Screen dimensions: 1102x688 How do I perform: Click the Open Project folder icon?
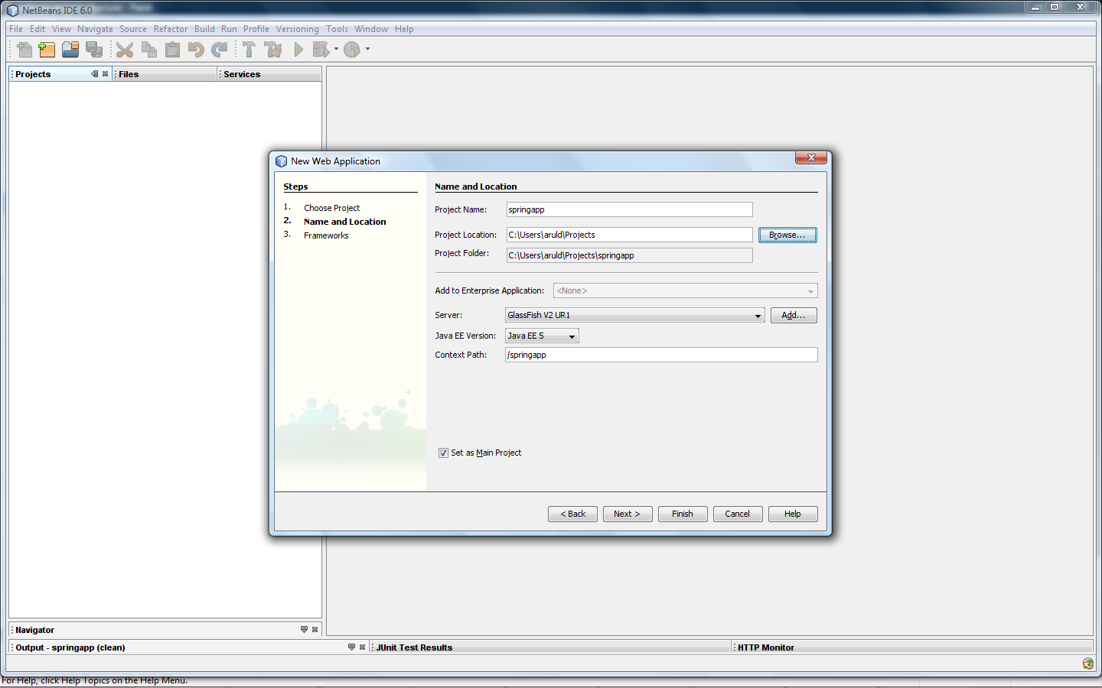pos(70,50)
